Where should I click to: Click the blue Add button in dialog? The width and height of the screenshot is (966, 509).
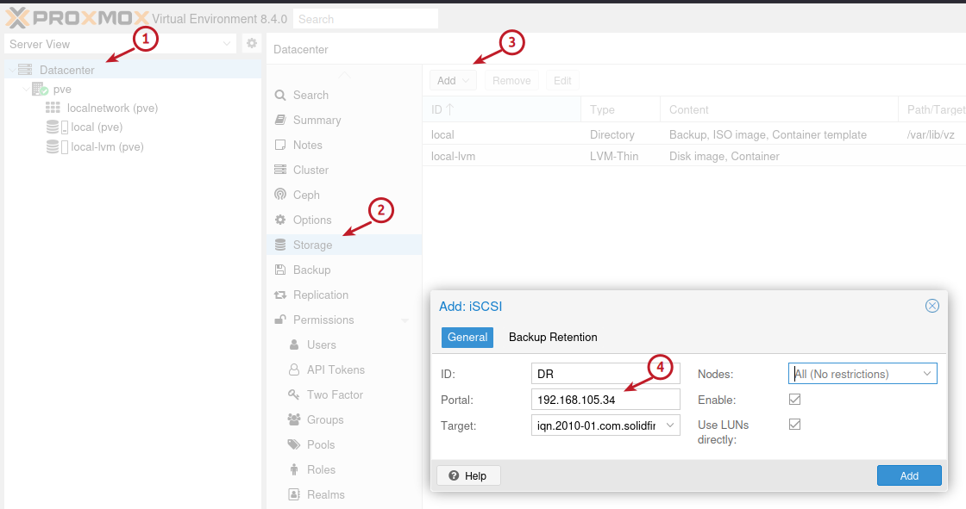tap(909, 475)
